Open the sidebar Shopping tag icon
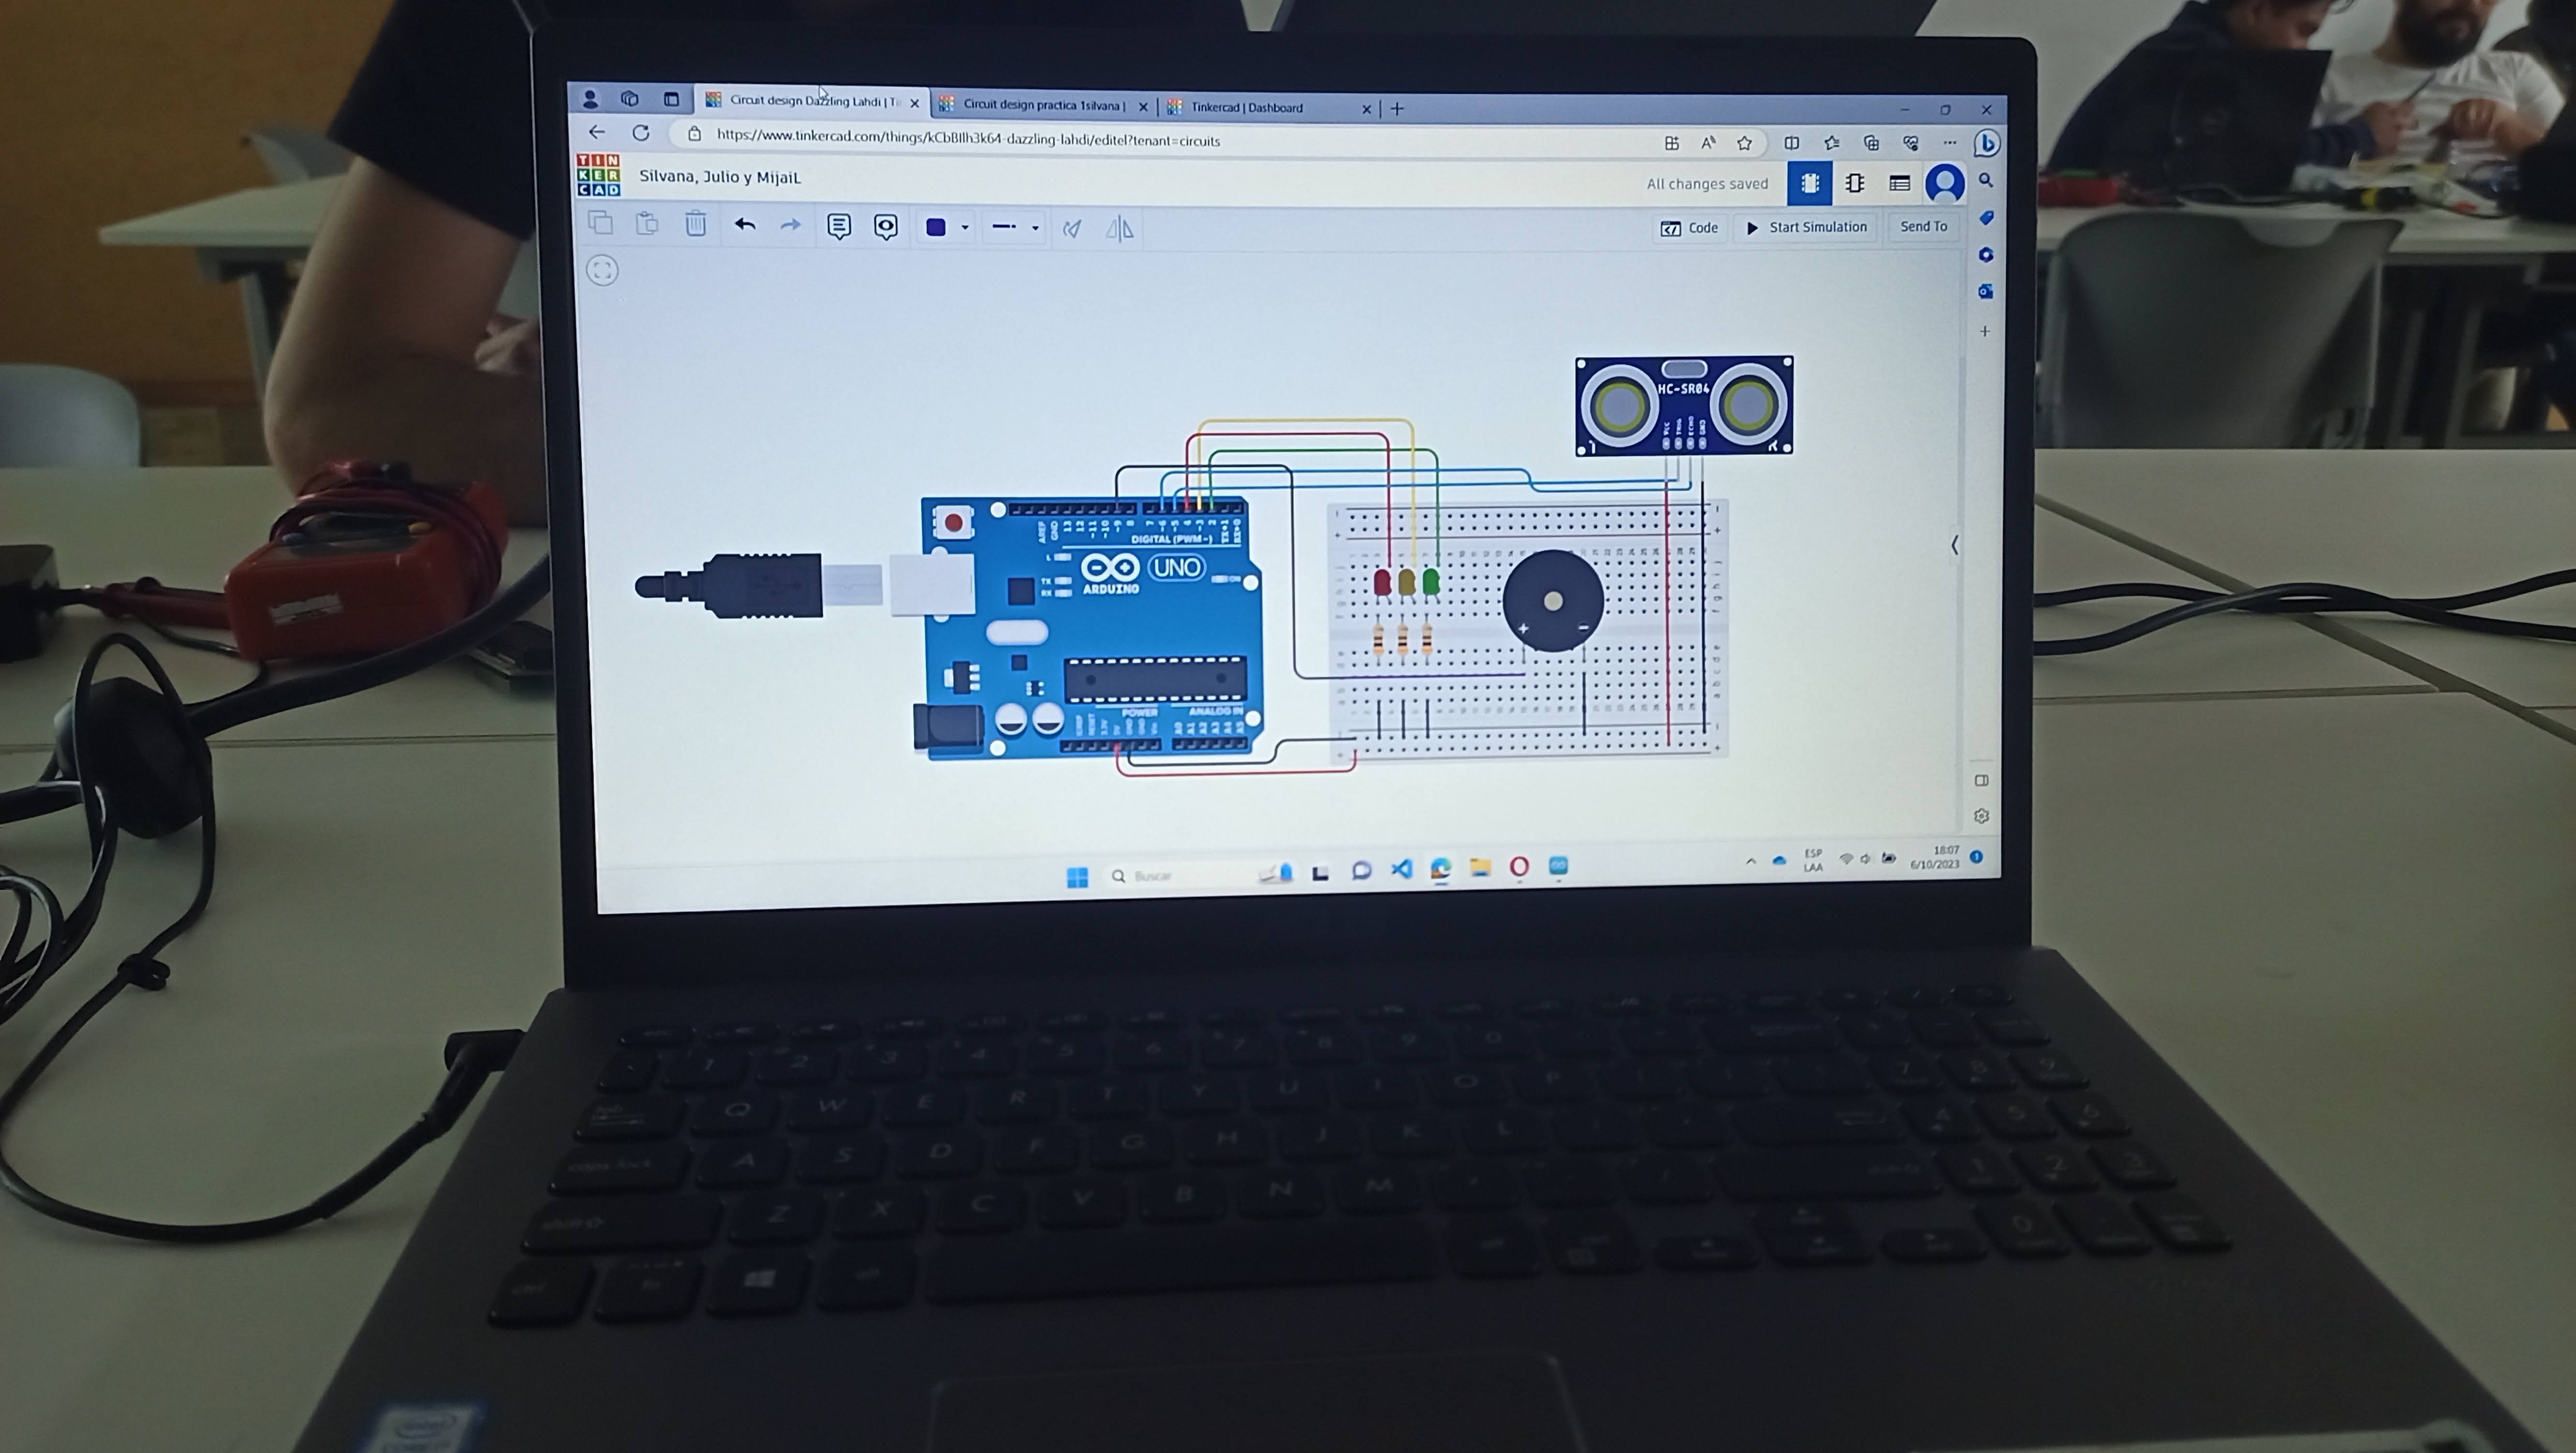This screenshot has height=1453, width=2576. [x=1986, y=217]
